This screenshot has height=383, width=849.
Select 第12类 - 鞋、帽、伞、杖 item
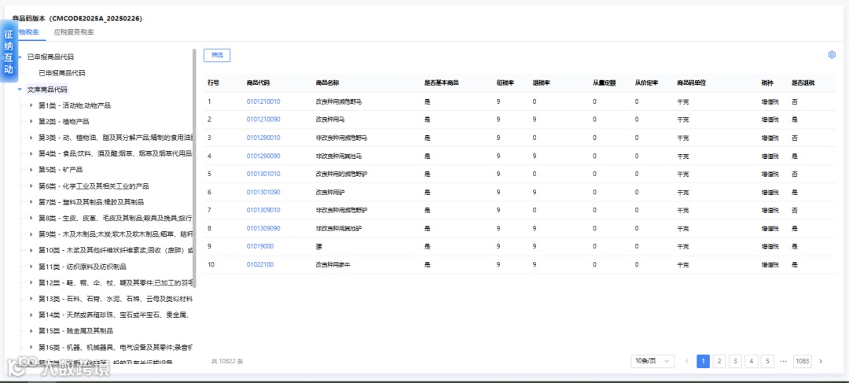point(116,282)
